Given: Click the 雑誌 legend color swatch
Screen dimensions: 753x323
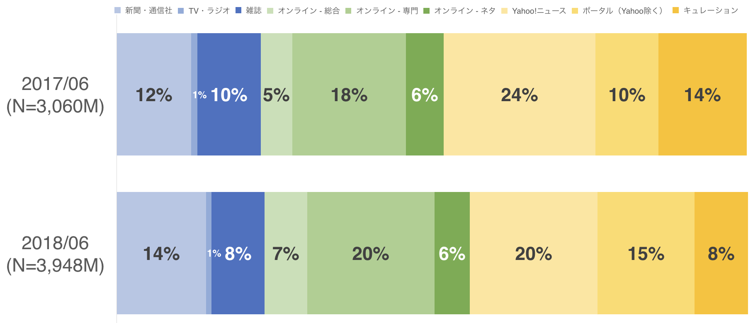Looking at the screenshot, I should (x=238, y=11).
